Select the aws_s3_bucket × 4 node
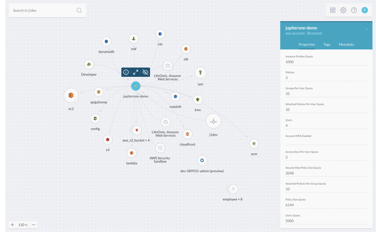The image size is (376, 238). [x=137, y=130]
